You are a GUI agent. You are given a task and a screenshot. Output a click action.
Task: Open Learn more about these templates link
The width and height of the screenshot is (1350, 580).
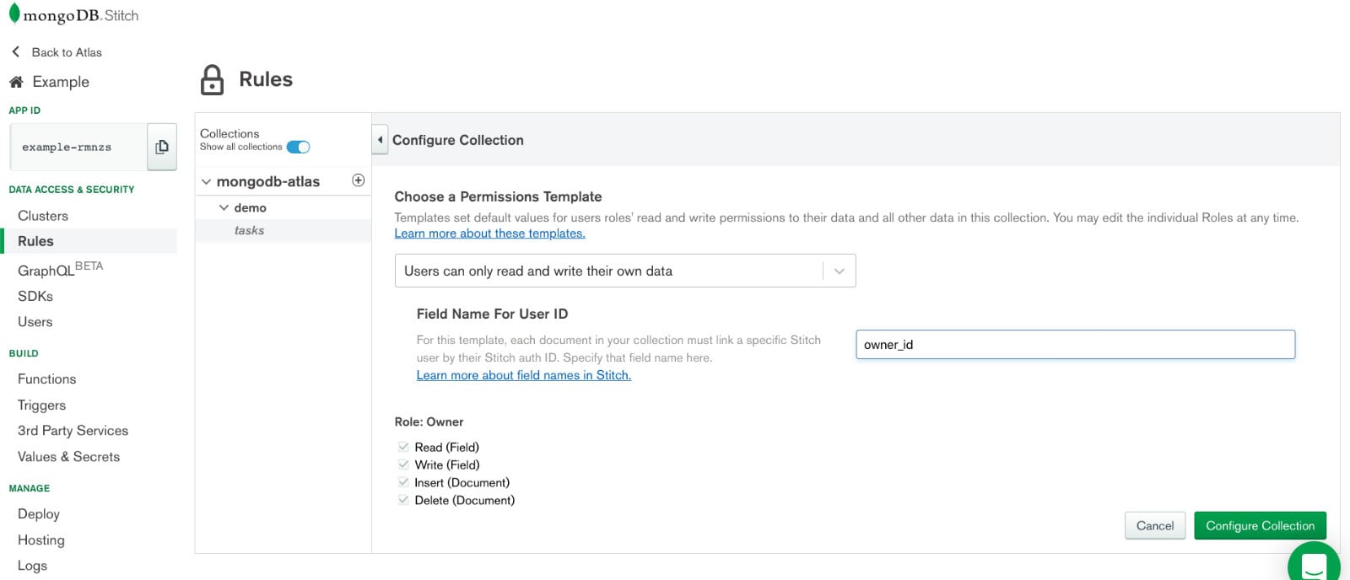click(490, 234)
